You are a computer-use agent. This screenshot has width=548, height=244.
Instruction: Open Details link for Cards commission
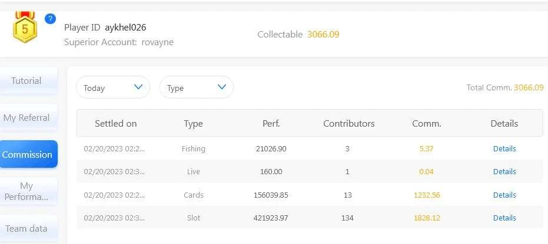tap(504, 195)
